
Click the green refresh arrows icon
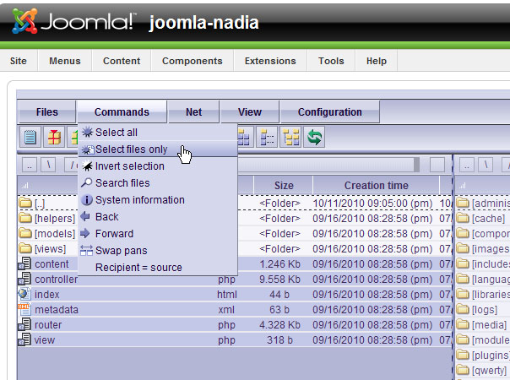(x=314, y=137)
